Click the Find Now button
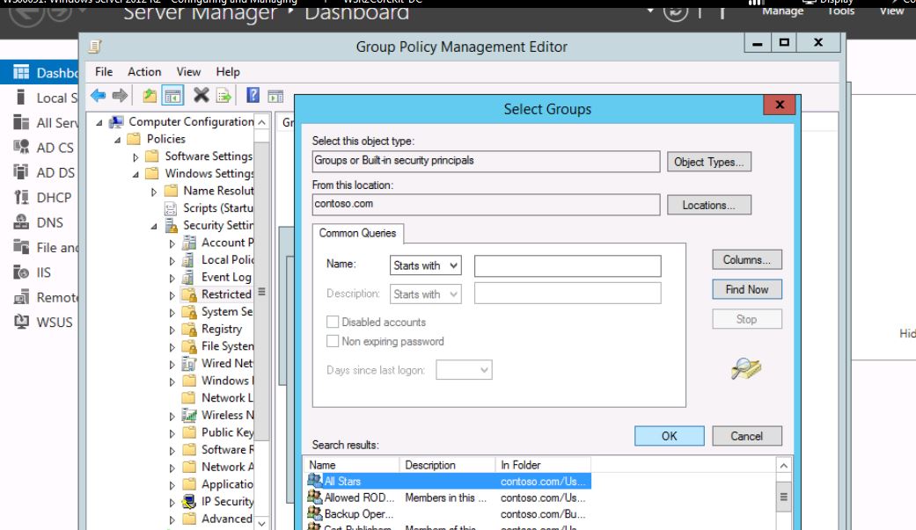 746,289
